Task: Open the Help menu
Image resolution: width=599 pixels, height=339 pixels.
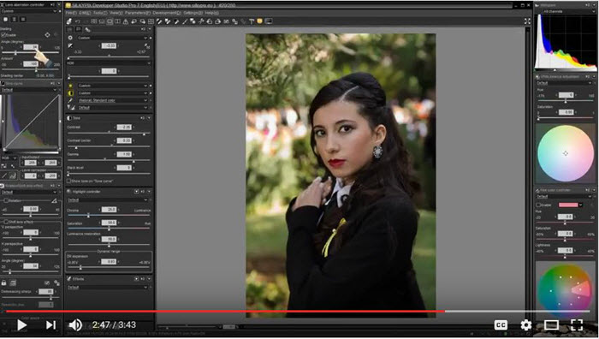Action: click(x=212, y=13)
